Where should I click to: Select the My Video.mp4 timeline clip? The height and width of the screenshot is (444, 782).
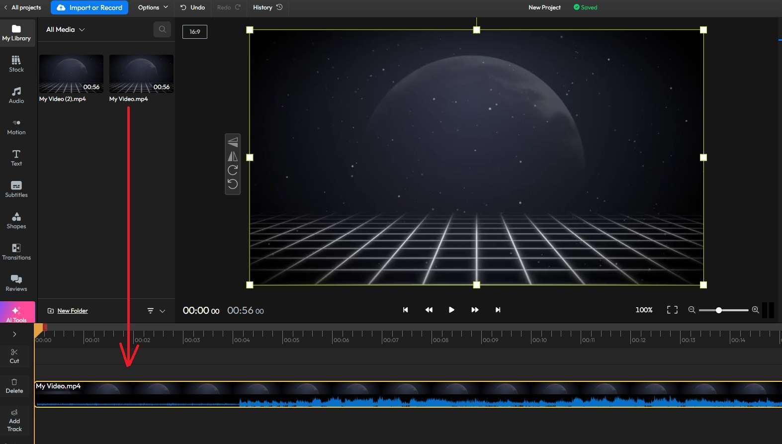click(x=408, y=394)
